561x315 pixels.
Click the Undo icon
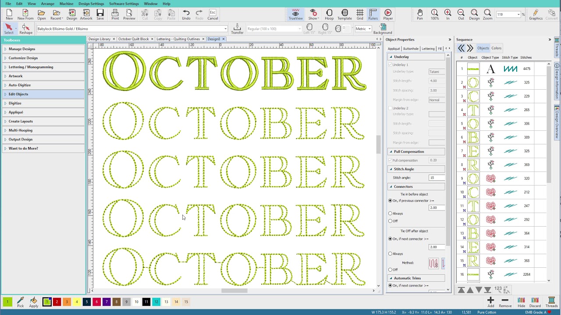point(186,14)
